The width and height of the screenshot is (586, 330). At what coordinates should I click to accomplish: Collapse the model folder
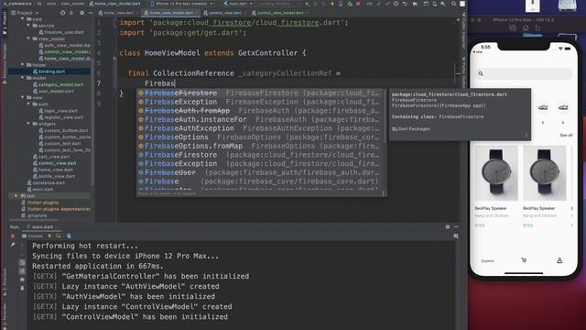point(23,78)
